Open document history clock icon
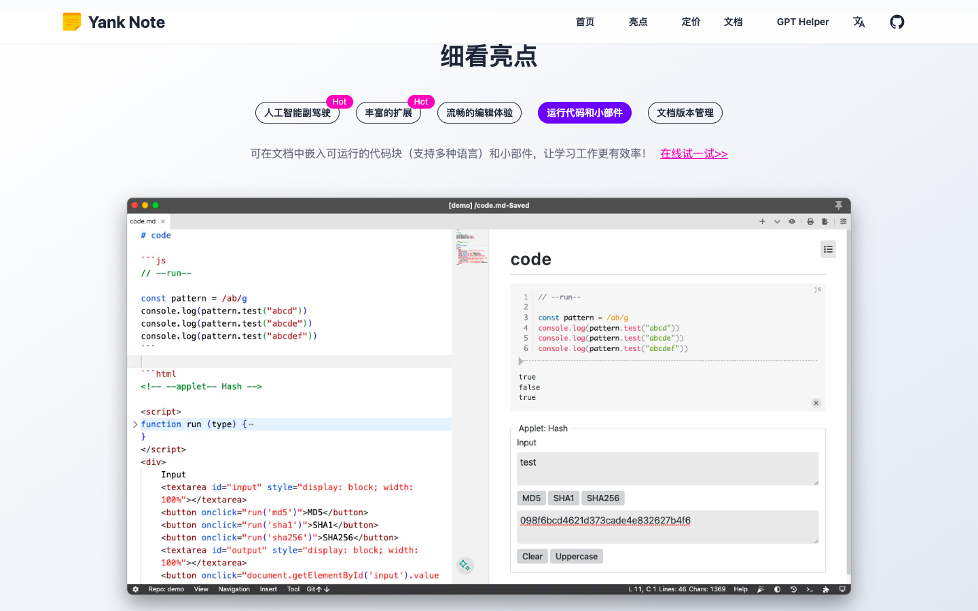This screenshot has width=978, height=611. pos(793,589)
